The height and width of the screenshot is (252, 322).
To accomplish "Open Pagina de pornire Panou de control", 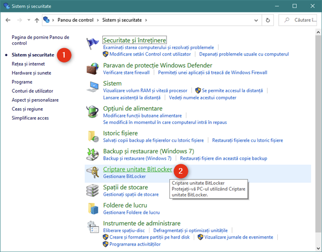I will 40,40.
